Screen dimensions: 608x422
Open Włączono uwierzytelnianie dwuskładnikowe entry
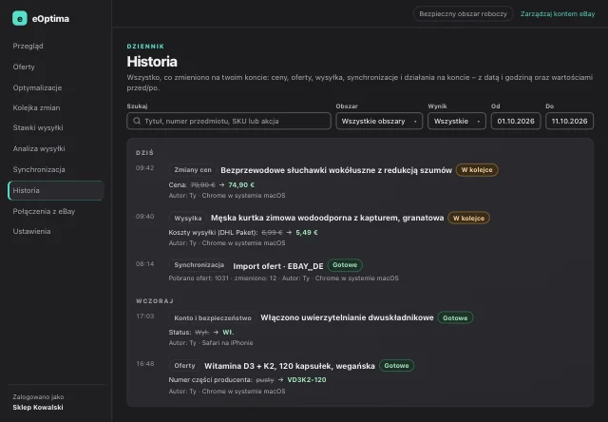(347, 317)
